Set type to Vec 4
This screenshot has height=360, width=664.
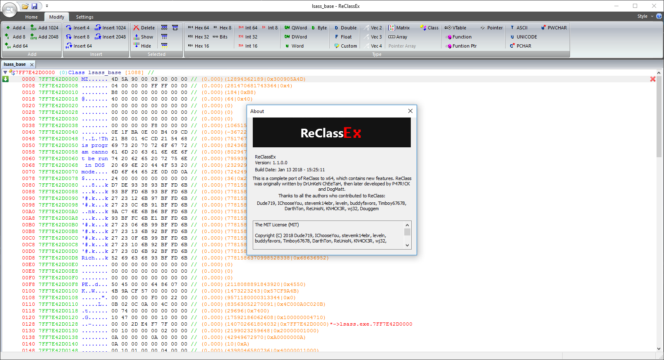(373, 46)
